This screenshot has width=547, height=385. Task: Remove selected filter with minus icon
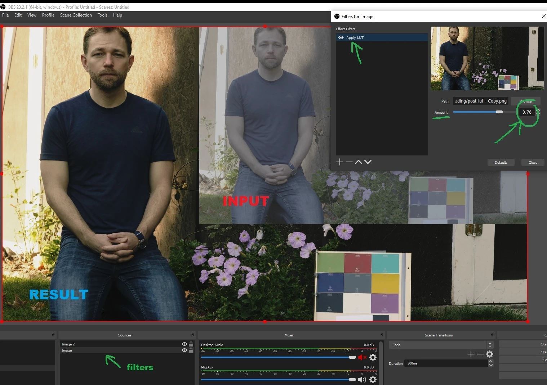click(349, 162)
